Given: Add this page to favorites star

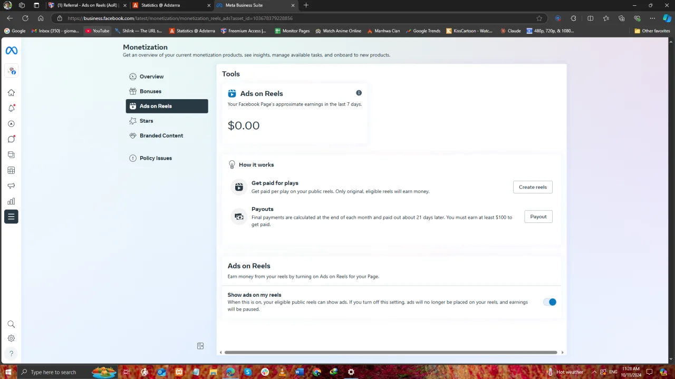Looking at the screenshot, I should point(539,18).
